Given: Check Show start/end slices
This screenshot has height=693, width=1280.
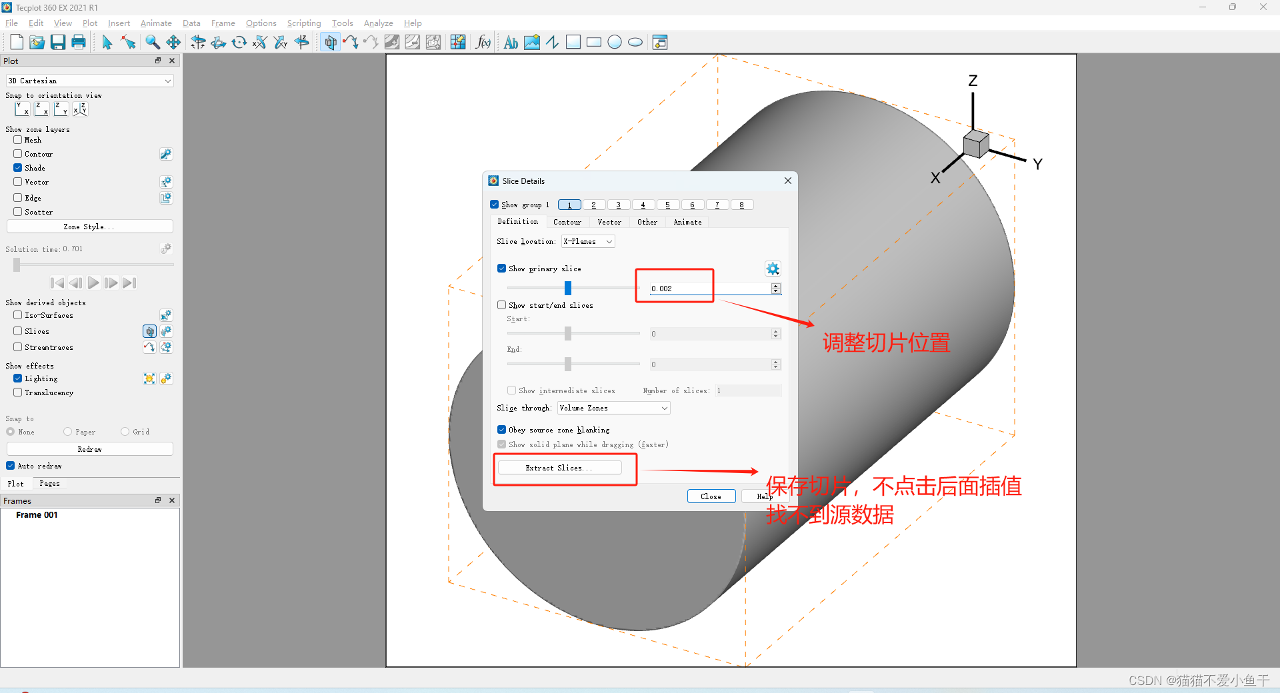Looking at the screenshot, I should click(501, 305).
